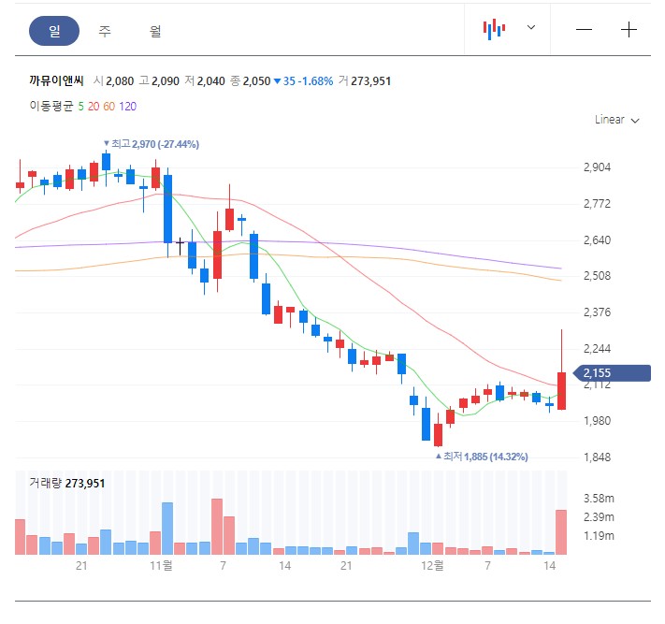Screen dimensions: 665x624
Task: Open the Linear scale dropdown
Action: (x=616, y=120)
